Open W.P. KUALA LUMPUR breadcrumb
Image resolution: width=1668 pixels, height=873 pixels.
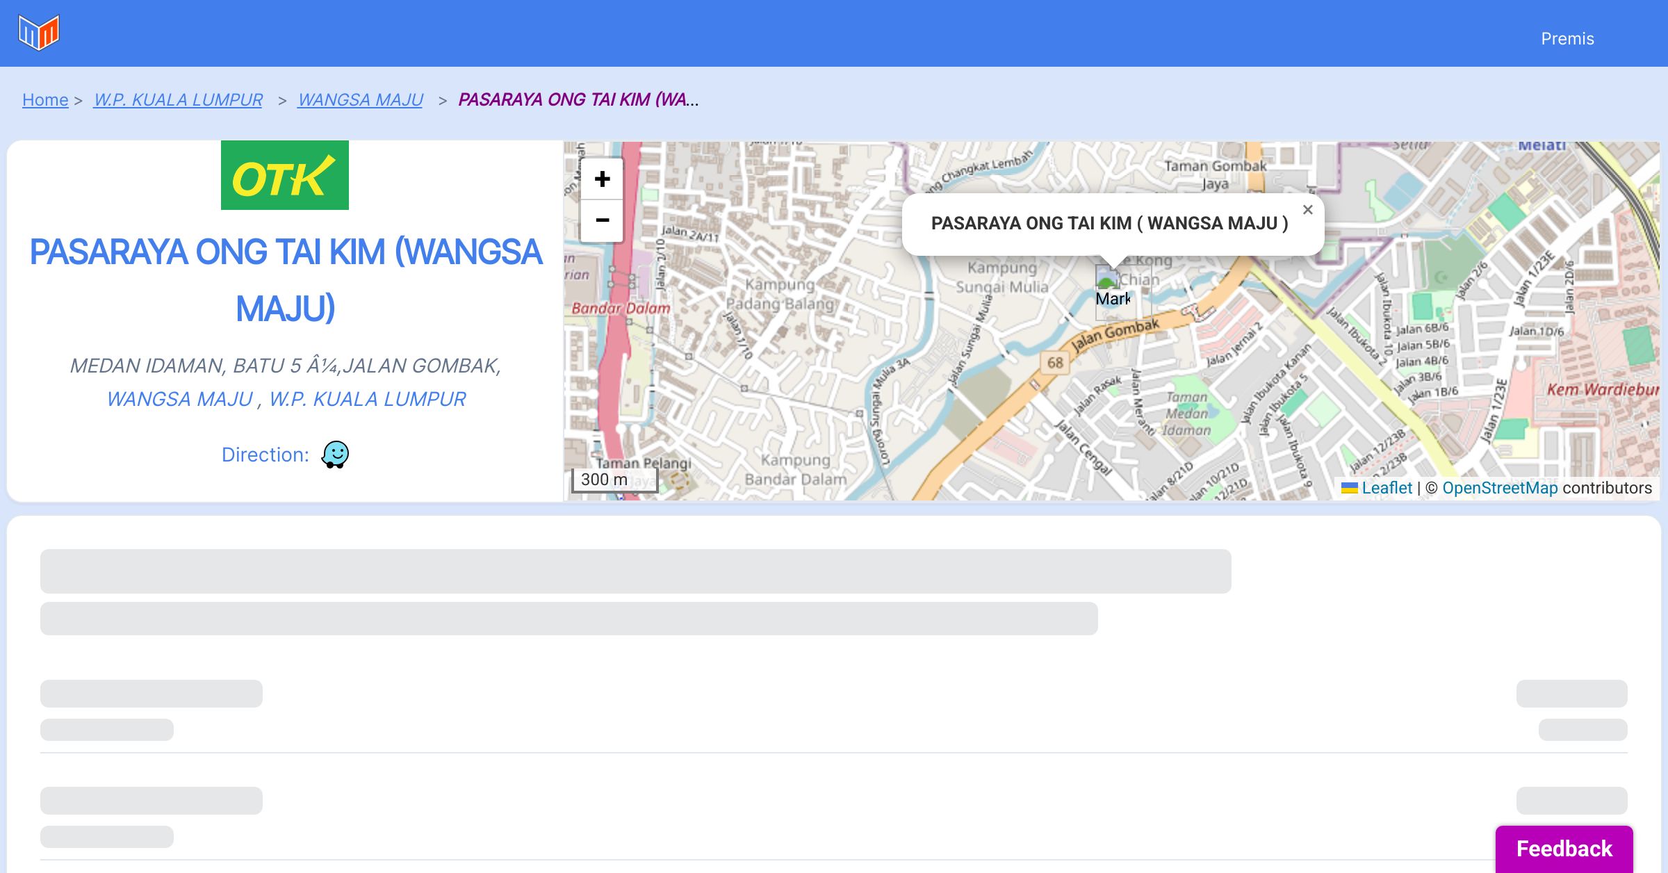click(178, 100)
